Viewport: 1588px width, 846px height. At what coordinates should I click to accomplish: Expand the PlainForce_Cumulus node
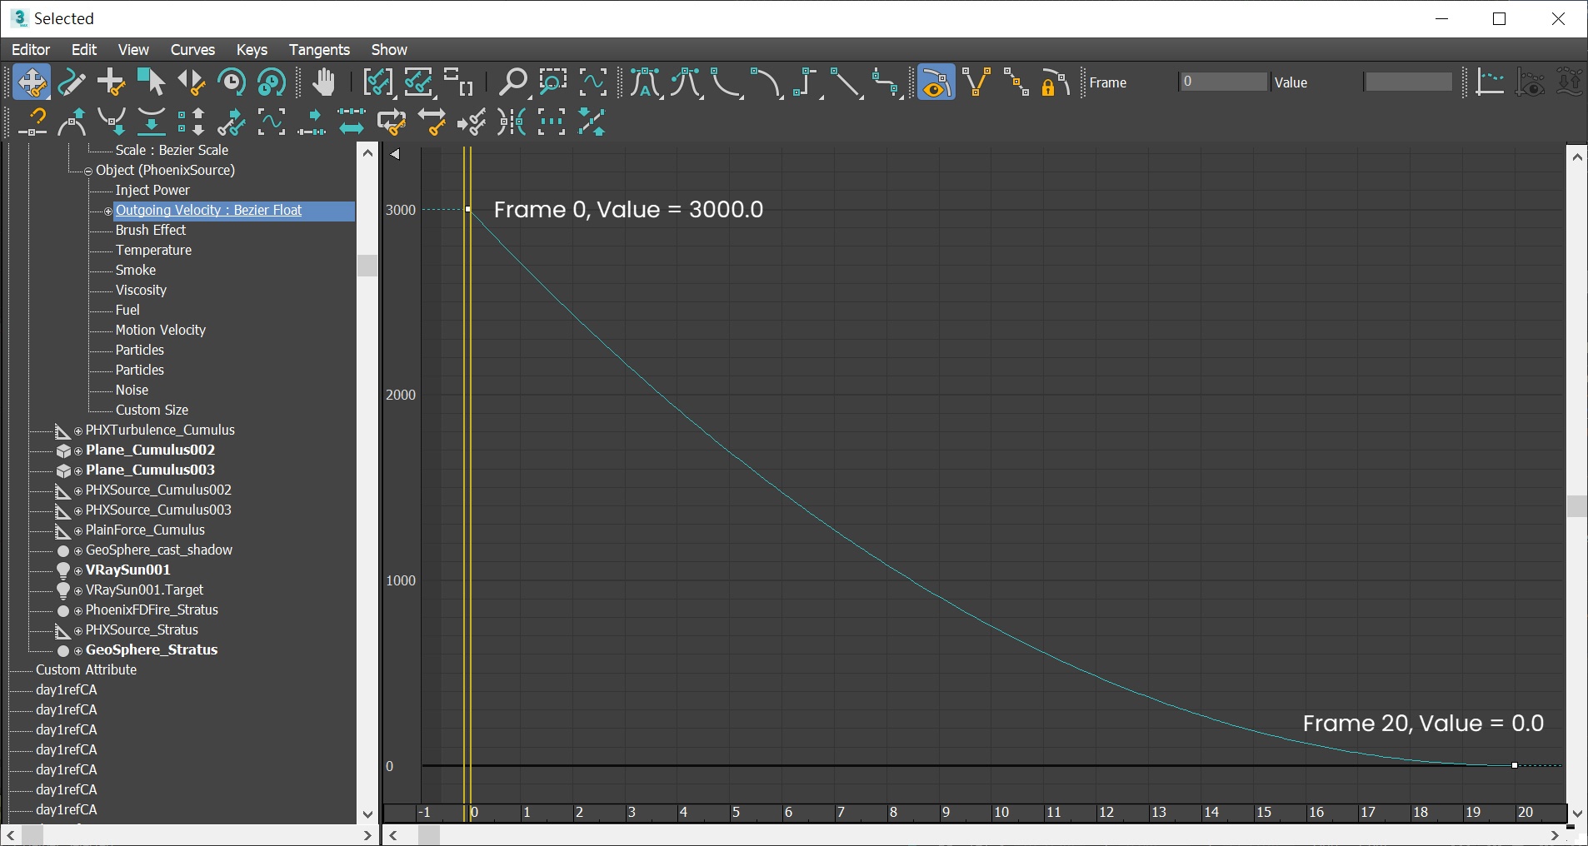point(78,530)
